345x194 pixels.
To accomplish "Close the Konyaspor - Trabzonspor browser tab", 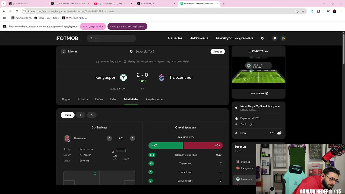I will pyautogui.click(x=217, y=4).
